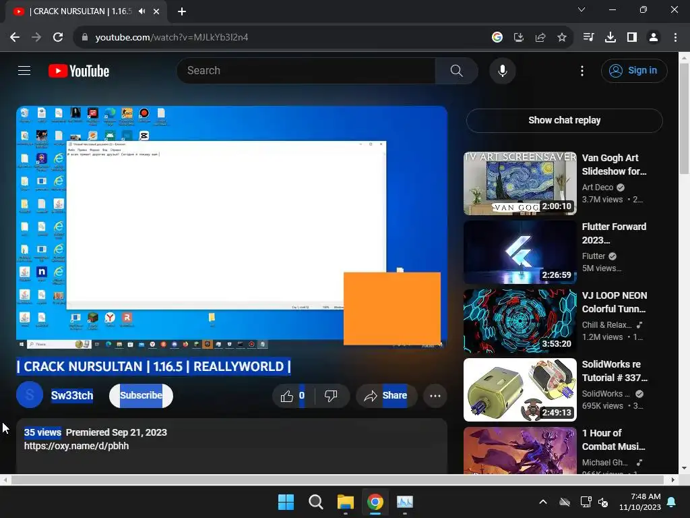Open File Explorer from taskbar

coord(346,502)
